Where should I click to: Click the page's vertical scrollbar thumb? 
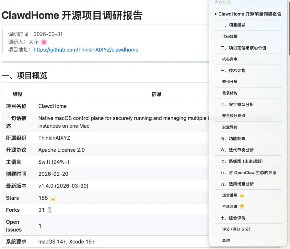289,28
